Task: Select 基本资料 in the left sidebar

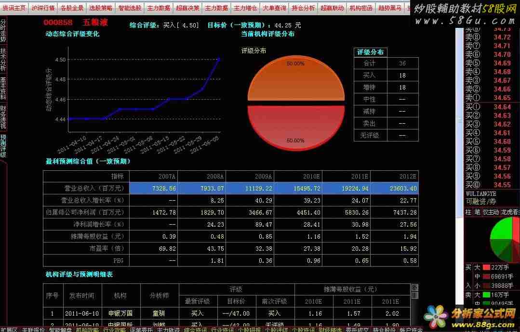Action: coord(3,88)
